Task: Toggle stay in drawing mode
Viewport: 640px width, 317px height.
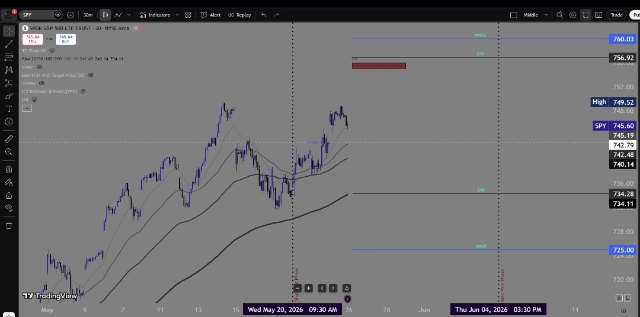Action: coord(8,182)
